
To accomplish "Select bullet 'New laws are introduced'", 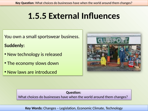I will pos(31,72).
